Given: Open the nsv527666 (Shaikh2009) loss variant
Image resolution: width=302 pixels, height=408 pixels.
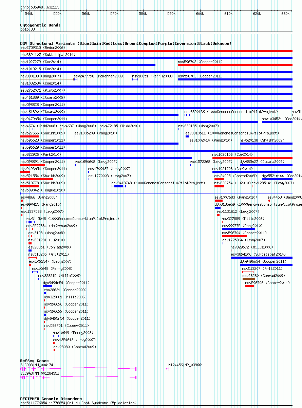Looking at the screenshot, I should 42,133.
